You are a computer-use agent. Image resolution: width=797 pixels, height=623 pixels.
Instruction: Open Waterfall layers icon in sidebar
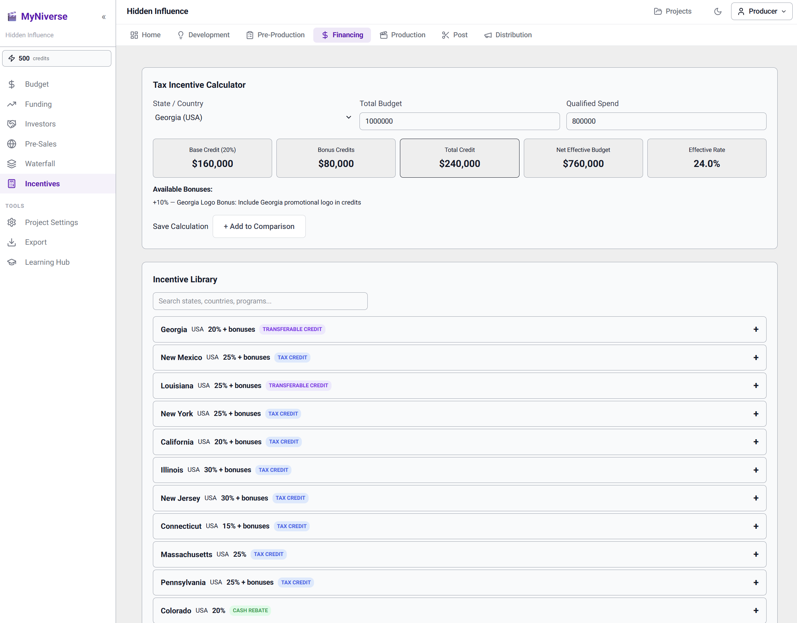(12, 164)
